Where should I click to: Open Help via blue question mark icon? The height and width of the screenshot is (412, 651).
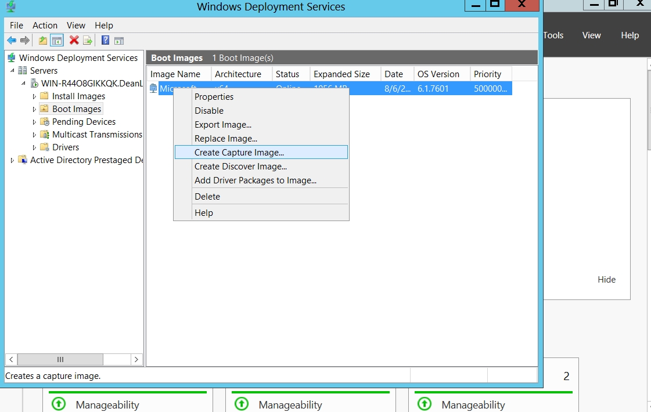coord(105,40)
